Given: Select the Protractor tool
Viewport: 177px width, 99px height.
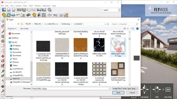Looking at the screenshot, I should [3, 76].
